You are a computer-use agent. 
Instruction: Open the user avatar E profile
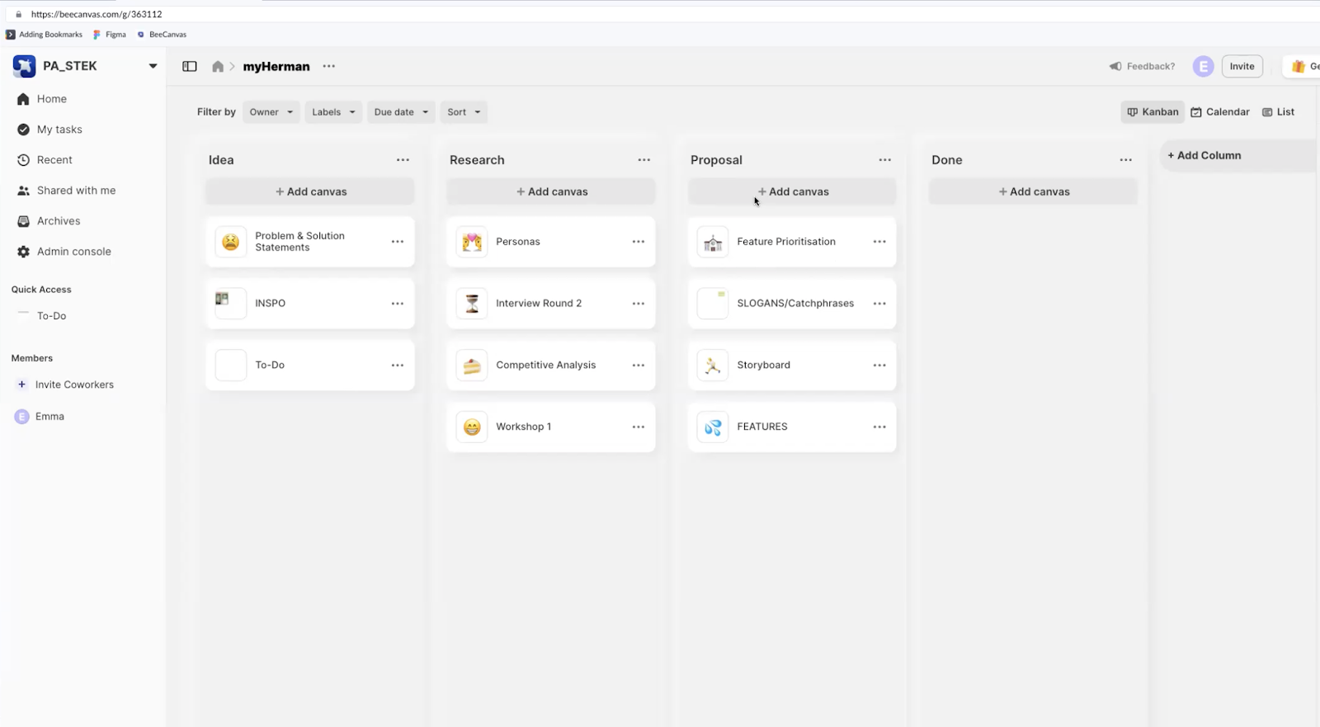point(1203,67)
